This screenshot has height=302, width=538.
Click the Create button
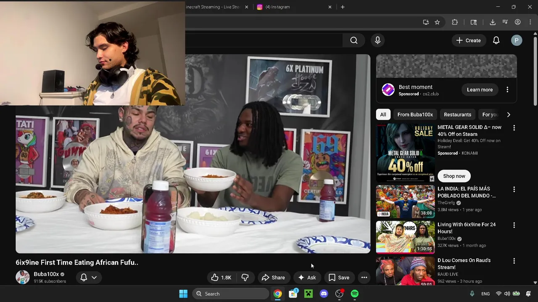coord(468,40)
